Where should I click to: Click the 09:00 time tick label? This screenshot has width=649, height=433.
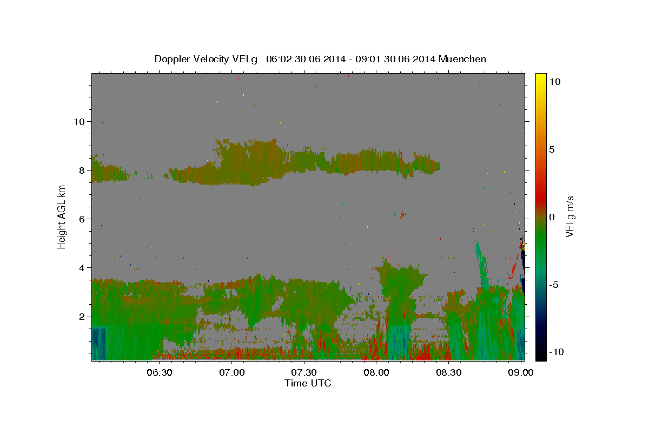(x=520, y=372)
